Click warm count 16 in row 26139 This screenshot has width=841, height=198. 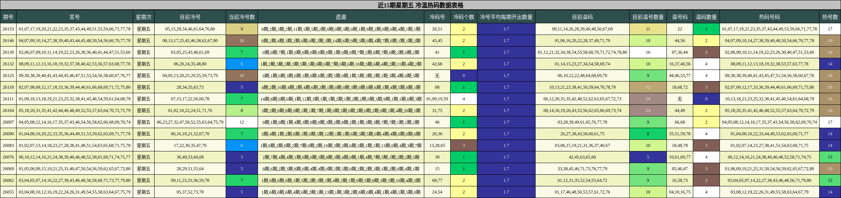(648, 52)
